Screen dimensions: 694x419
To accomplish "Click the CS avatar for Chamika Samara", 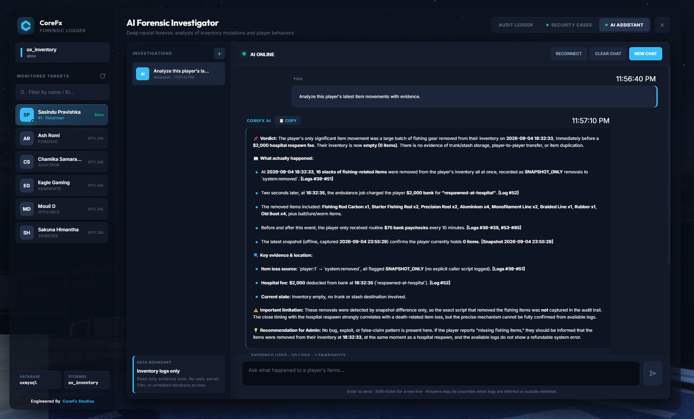I will pyautogui.click(x=27, y=162).
